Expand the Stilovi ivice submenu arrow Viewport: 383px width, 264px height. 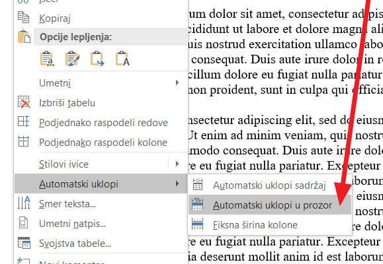pyautogui.click(x=177, y=164)
